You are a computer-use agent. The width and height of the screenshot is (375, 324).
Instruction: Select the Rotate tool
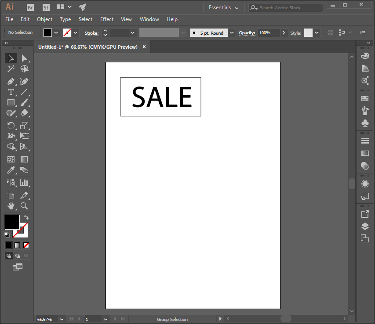coord(11,126)
